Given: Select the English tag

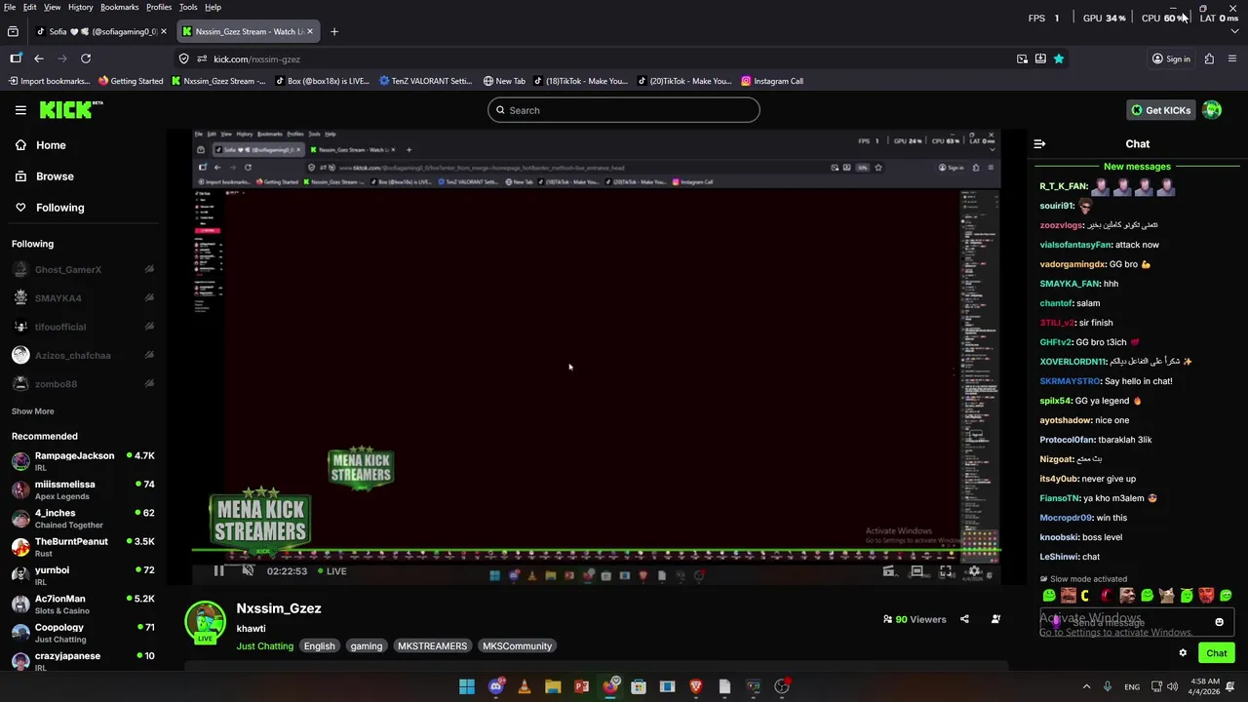Looking at the screenshot, I should click(319, 646).
